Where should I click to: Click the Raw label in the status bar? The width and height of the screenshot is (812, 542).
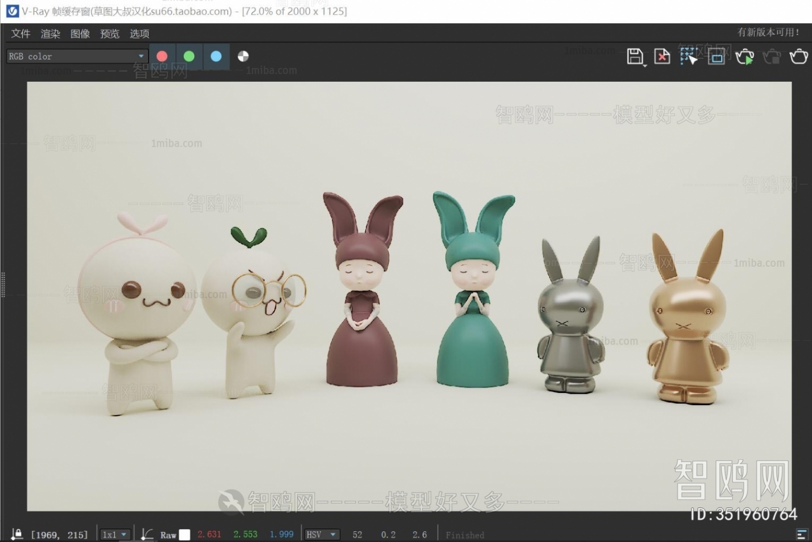[x=168, y=535]
